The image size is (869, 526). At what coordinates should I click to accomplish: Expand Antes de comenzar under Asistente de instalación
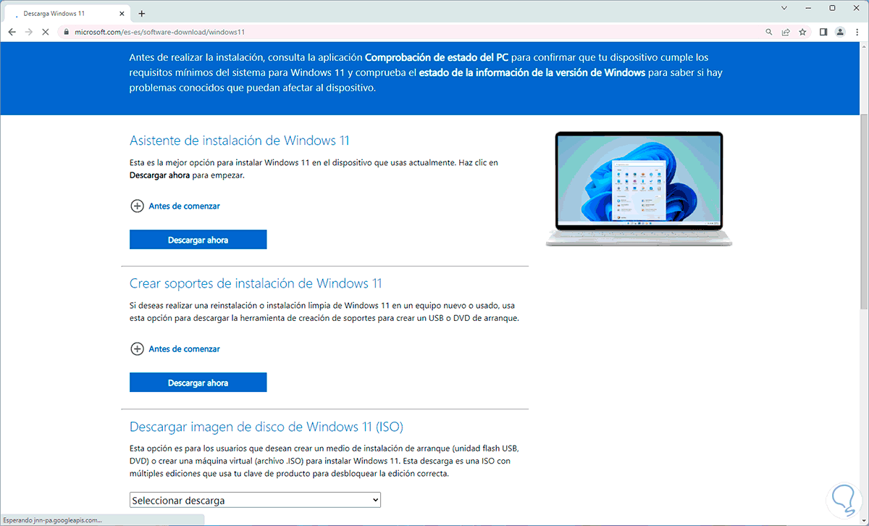(x=175, y=206)
